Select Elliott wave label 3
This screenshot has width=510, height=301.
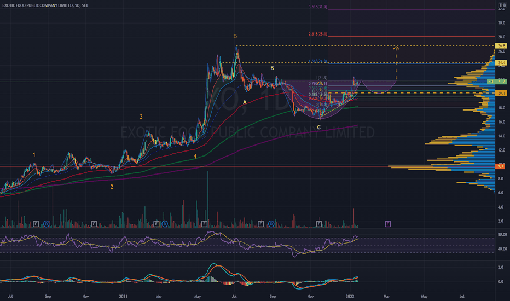(141, 117)
